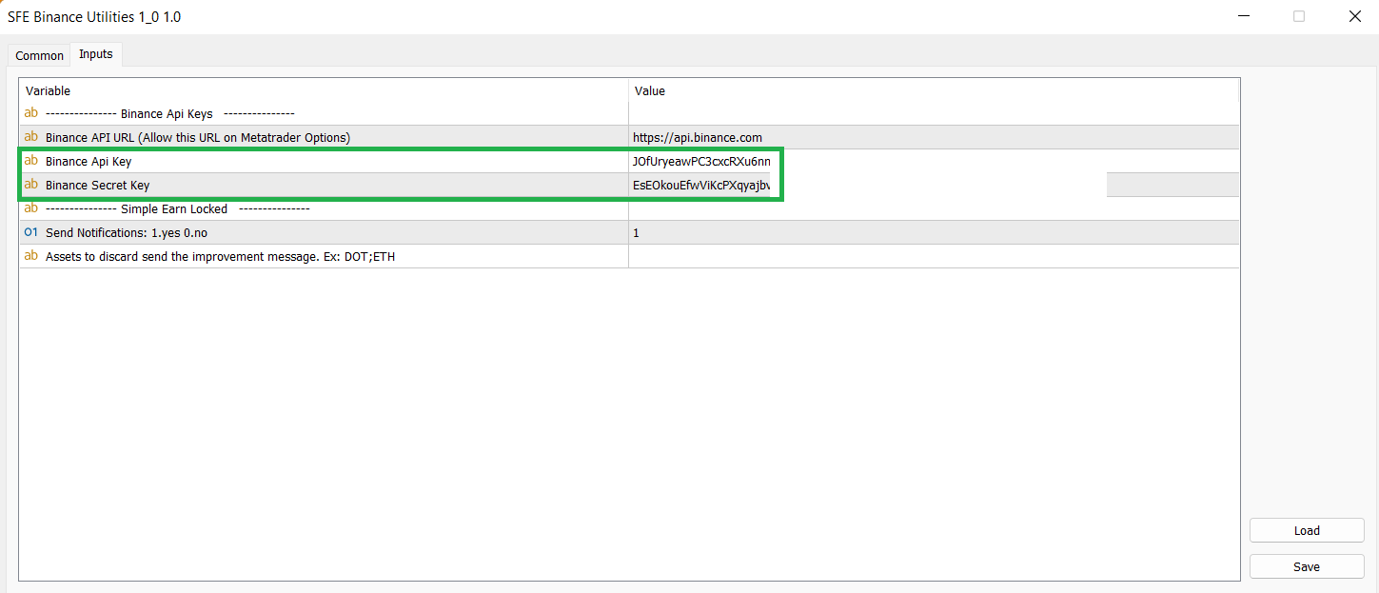Select Send Notifications variable label

coord(126,233)
